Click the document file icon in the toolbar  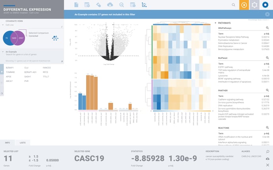pyautogui.click(x=76, y=5)
